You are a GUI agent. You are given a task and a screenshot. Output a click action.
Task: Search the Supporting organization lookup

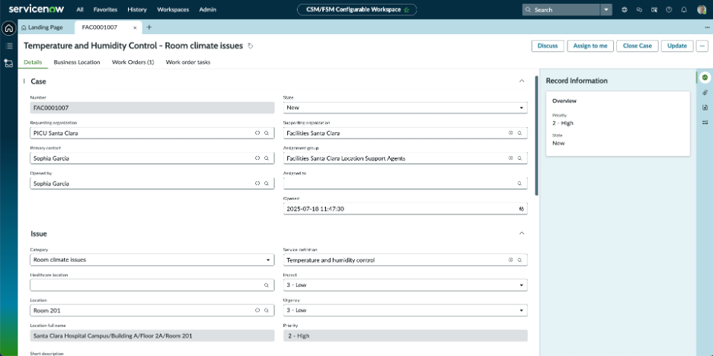pyautogui.click(x=520, y=133)
